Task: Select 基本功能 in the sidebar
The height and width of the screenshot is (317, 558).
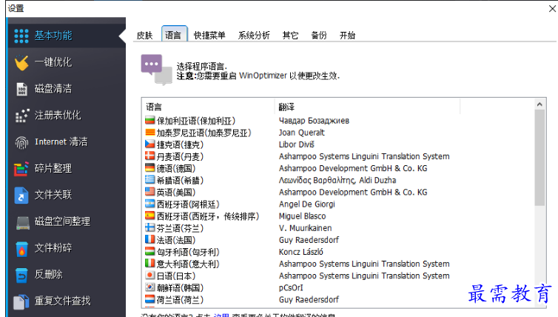Action: click(66, 36)
